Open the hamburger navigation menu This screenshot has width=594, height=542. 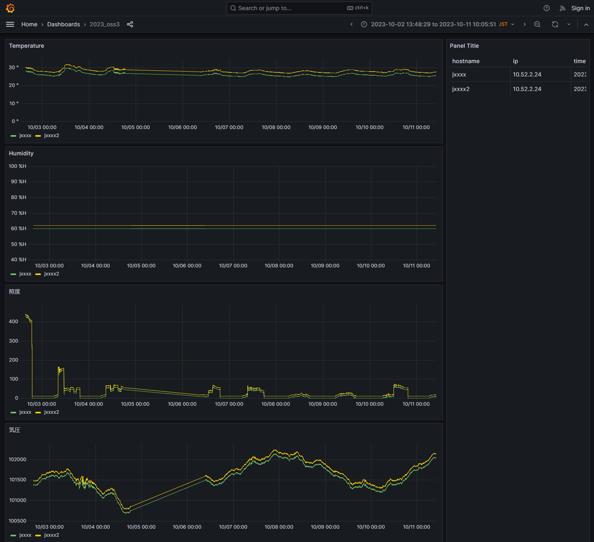(10, 24)
